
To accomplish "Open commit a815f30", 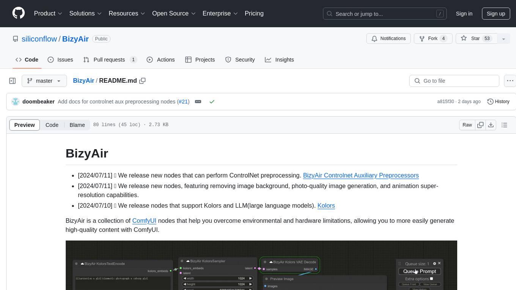I will pos(445,101).
